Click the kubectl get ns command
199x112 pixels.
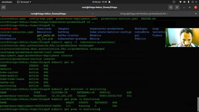62,62
